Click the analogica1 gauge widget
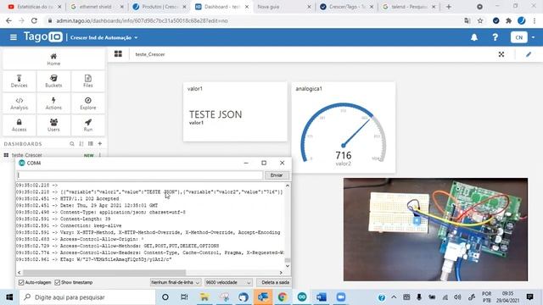This screenshot has height=305, width=543. pos(343,127)
